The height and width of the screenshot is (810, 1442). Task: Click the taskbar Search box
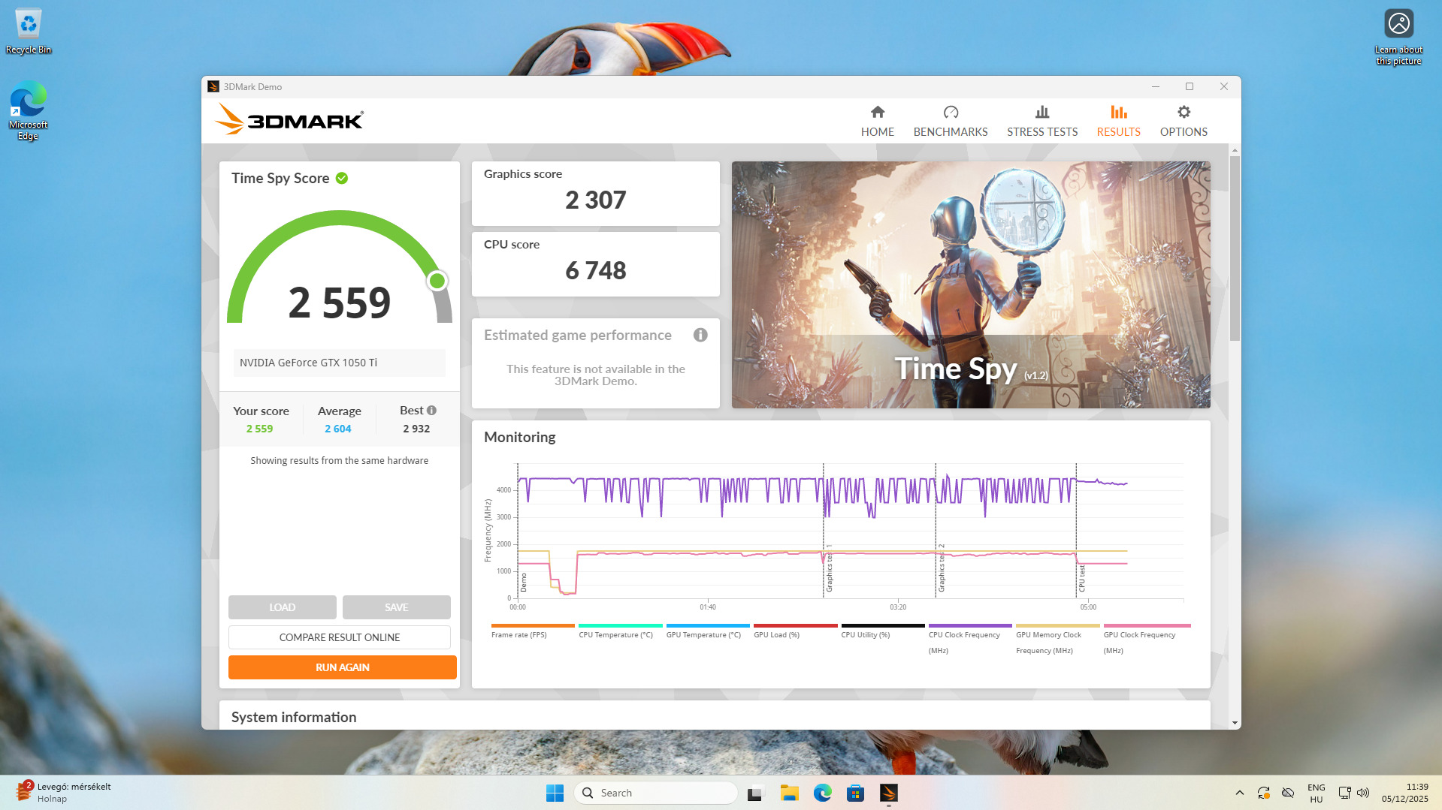tap(655, 793)
